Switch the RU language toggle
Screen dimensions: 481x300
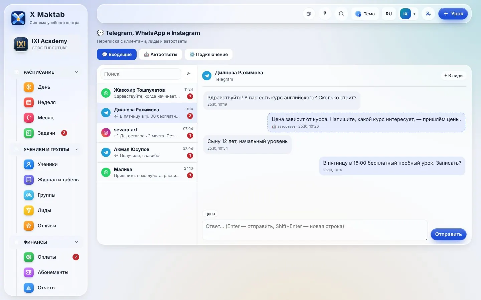(388, 14)
